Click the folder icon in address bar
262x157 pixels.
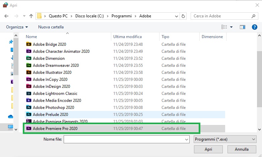(39, 16)
